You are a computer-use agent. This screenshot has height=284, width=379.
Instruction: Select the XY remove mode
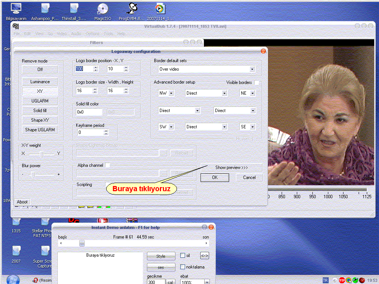tap(40, 91)
